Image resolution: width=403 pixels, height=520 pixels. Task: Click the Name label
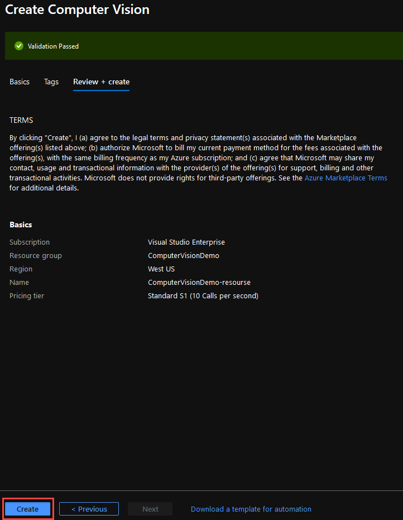pos(19,282)
